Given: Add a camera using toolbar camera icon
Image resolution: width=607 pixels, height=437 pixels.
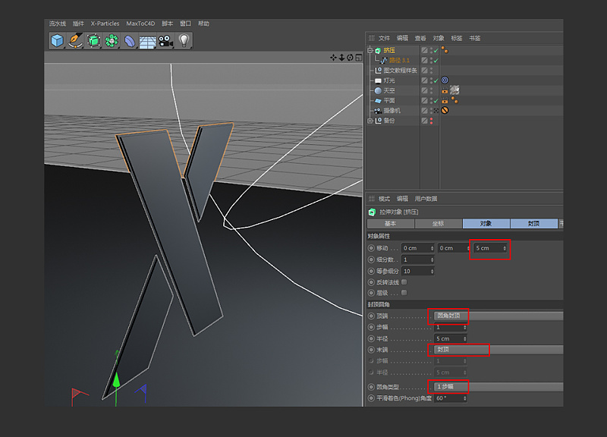Looking at the screenshot, I should click(165, 40).
